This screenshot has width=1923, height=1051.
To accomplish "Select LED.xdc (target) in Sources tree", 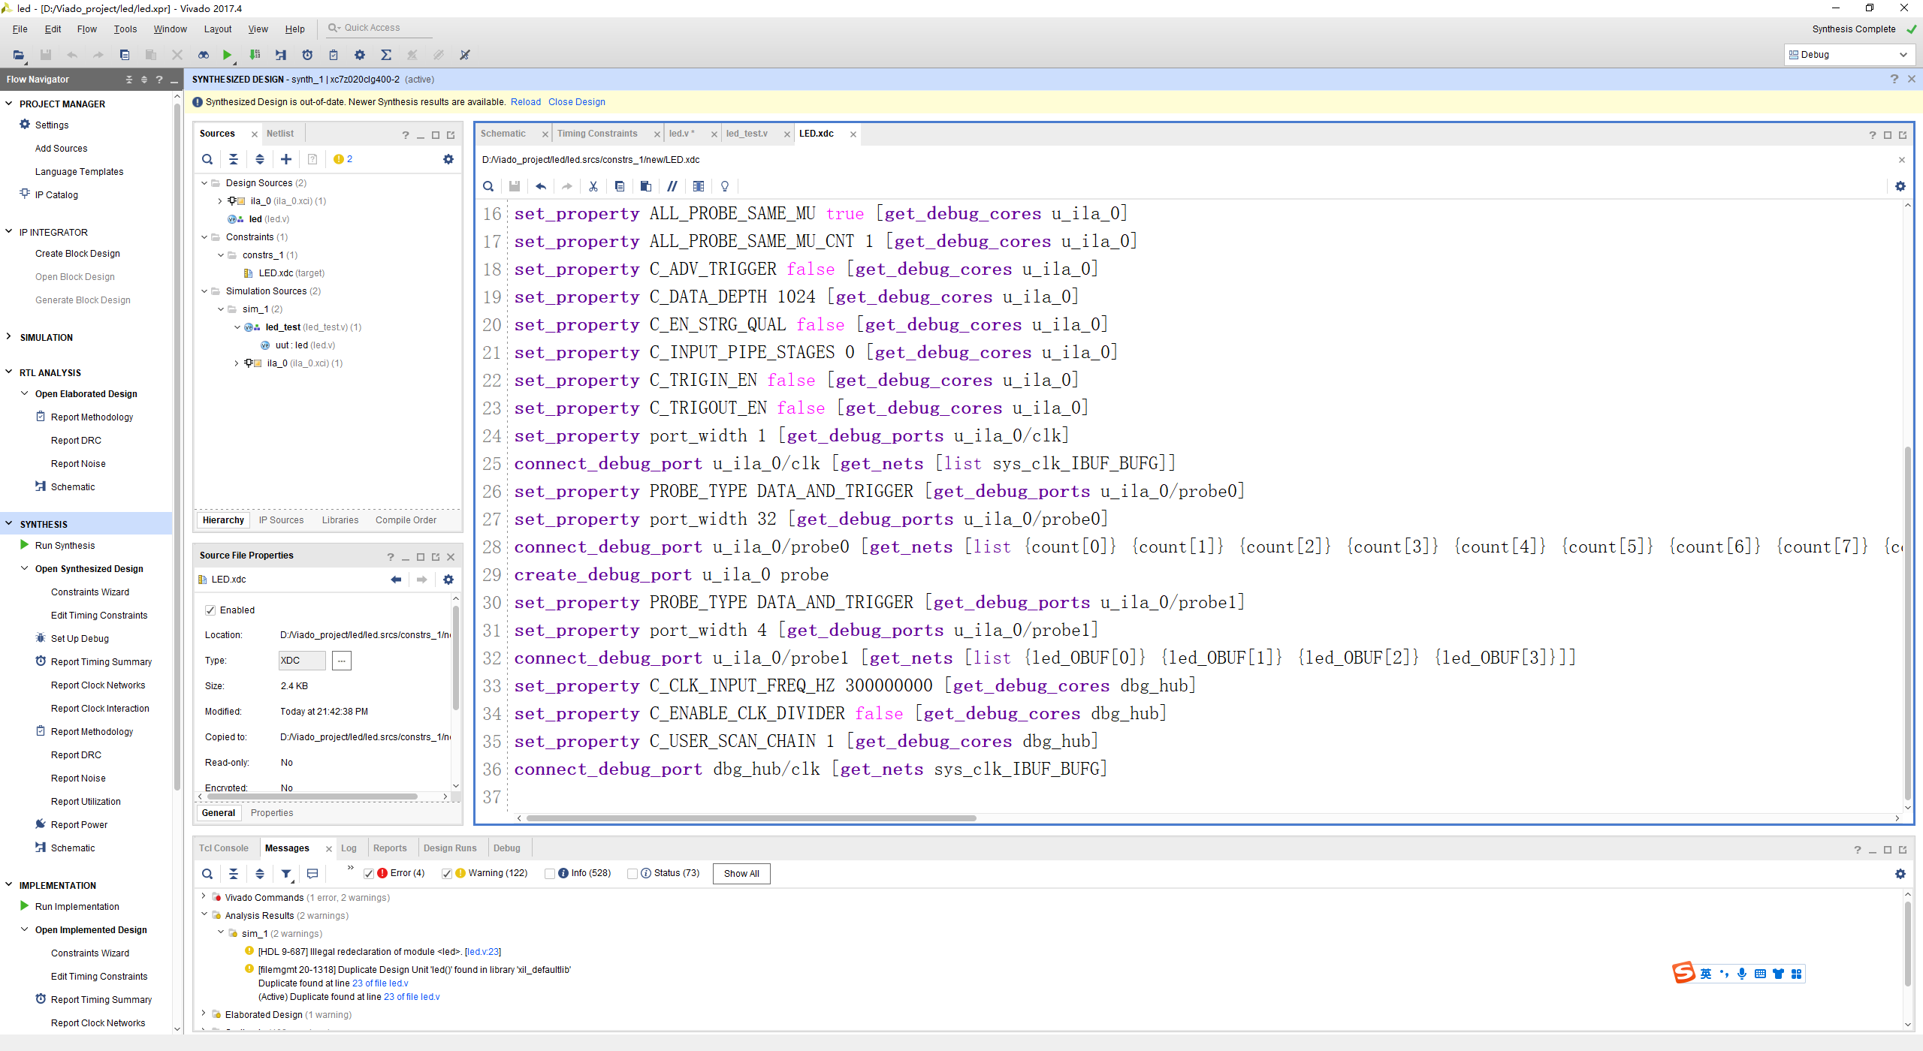I will [291, 273].
